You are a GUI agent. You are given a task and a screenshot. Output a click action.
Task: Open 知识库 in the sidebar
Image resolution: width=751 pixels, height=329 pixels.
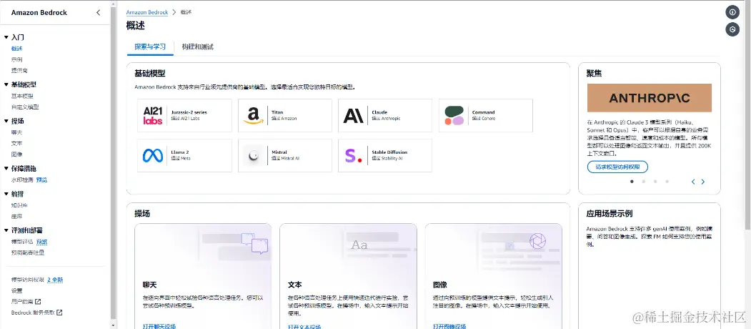(x=19, y=205)
